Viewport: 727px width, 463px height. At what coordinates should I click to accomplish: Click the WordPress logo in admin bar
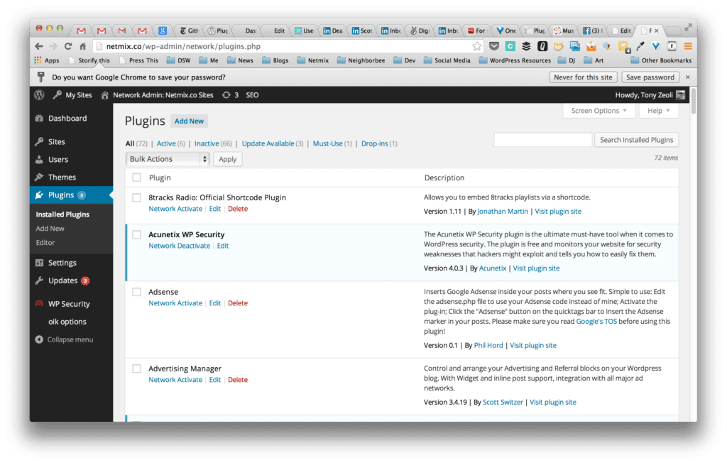tap(40, 94)
